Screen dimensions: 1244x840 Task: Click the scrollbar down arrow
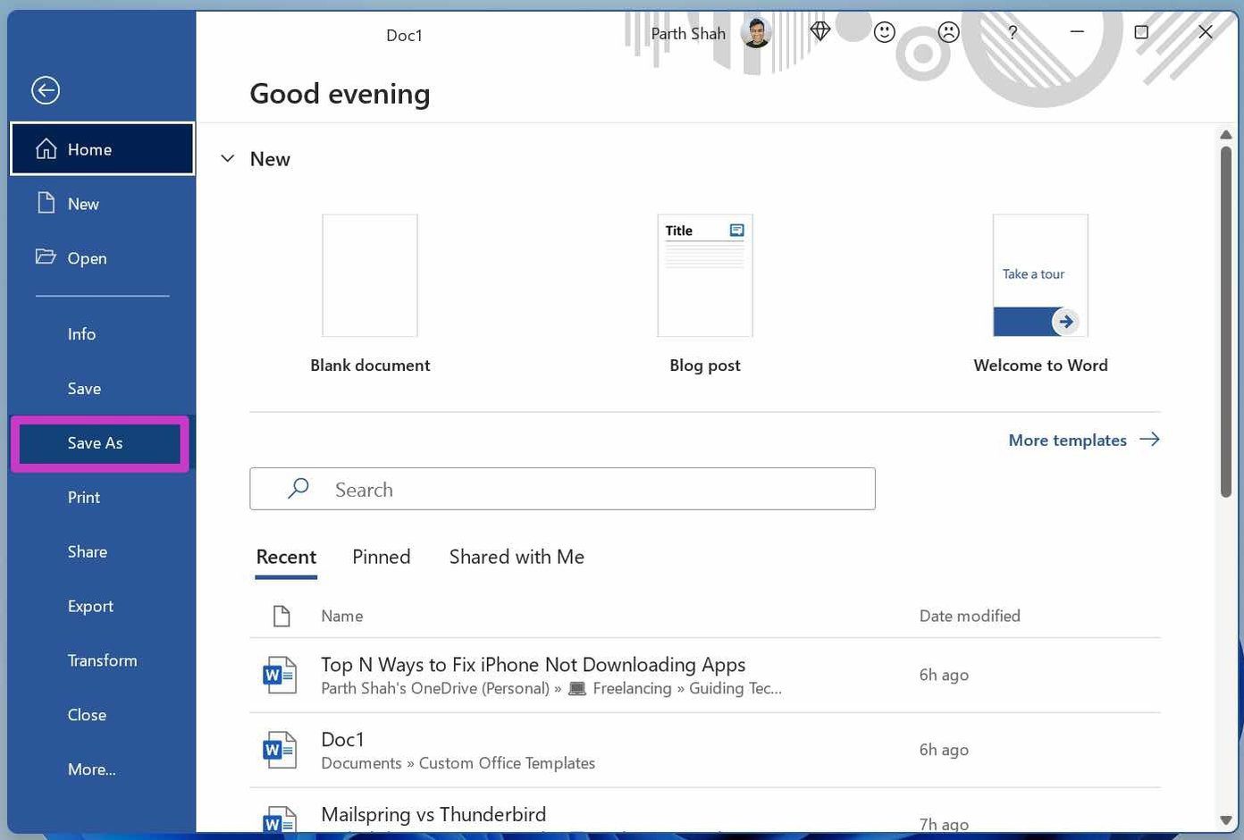pos(1226,820)
